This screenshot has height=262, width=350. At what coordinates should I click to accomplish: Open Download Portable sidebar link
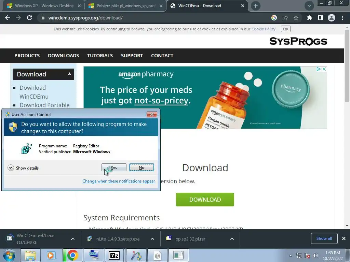click(44, 105)
